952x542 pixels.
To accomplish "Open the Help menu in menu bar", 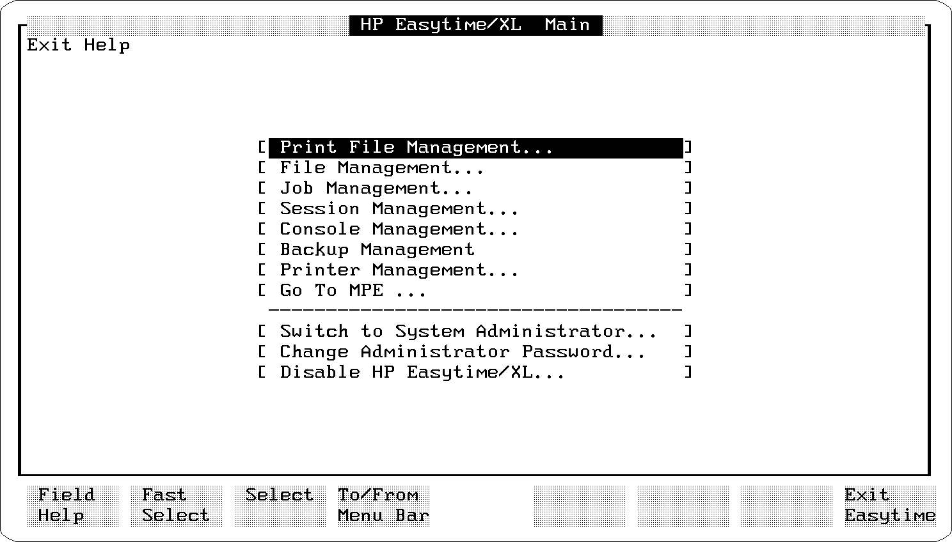I will click(107, 45).
